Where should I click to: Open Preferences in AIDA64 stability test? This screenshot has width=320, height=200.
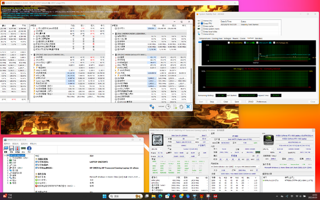(x=261, y=102)
